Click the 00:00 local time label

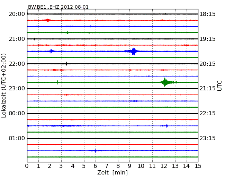17,114
